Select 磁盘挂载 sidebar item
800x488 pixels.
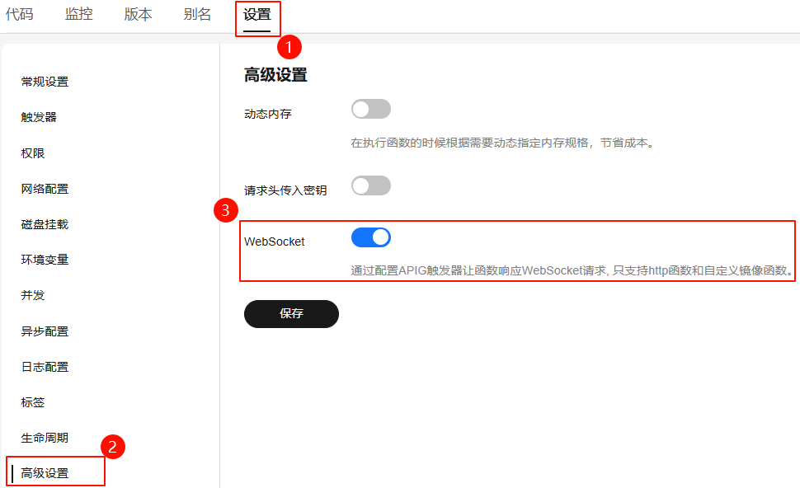coord(45,224)
